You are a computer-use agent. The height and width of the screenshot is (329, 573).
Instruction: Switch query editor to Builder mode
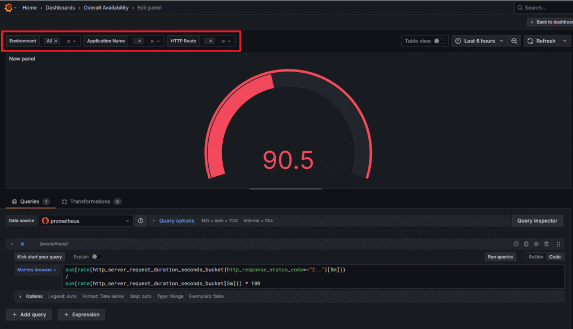[x=536, y=257]
